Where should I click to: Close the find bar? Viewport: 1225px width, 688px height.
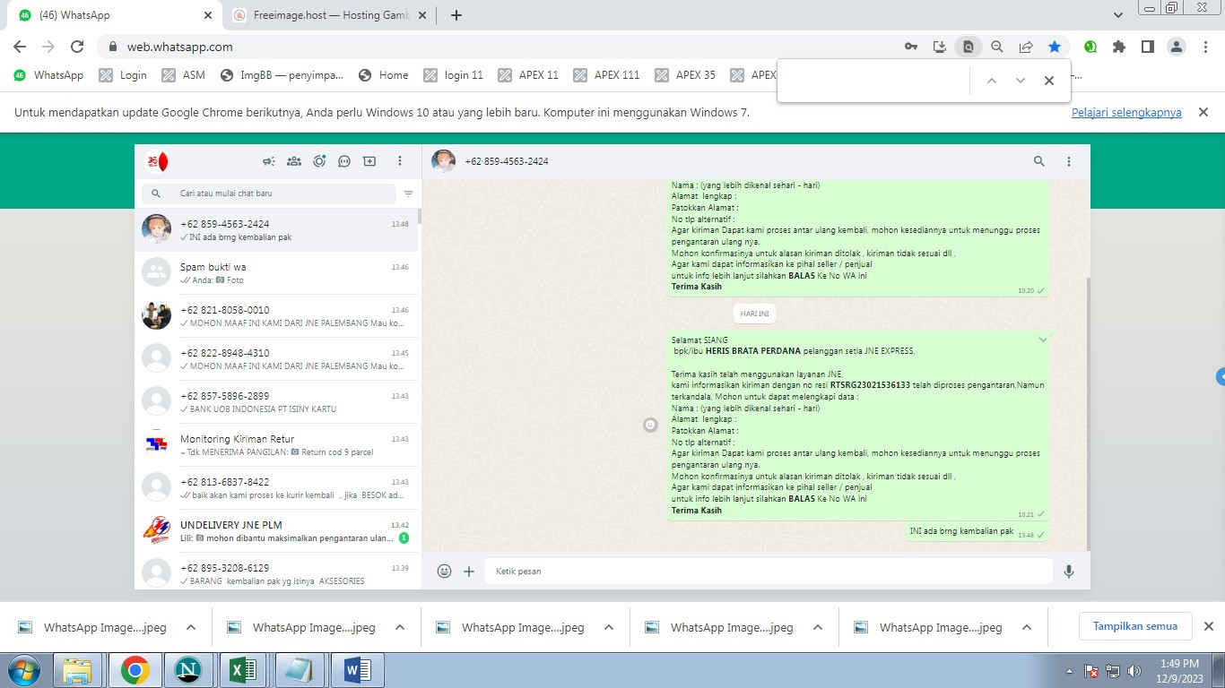click(x=1049, y=81)
